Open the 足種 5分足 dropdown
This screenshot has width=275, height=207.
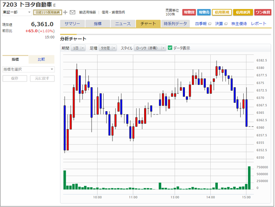tap(108, 48)
